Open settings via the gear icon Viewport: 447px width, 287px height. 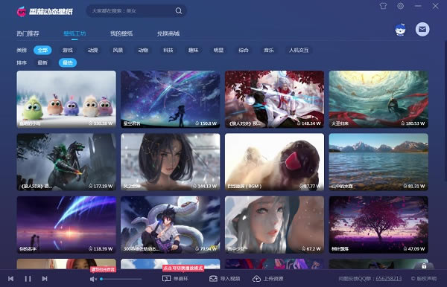coord(401,6)
